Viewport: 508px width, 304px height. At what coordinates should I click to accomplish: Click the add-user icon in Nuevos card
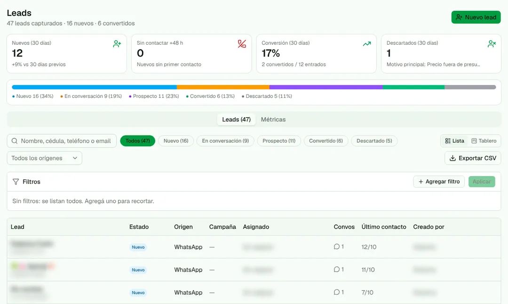[x=117, y=44]
